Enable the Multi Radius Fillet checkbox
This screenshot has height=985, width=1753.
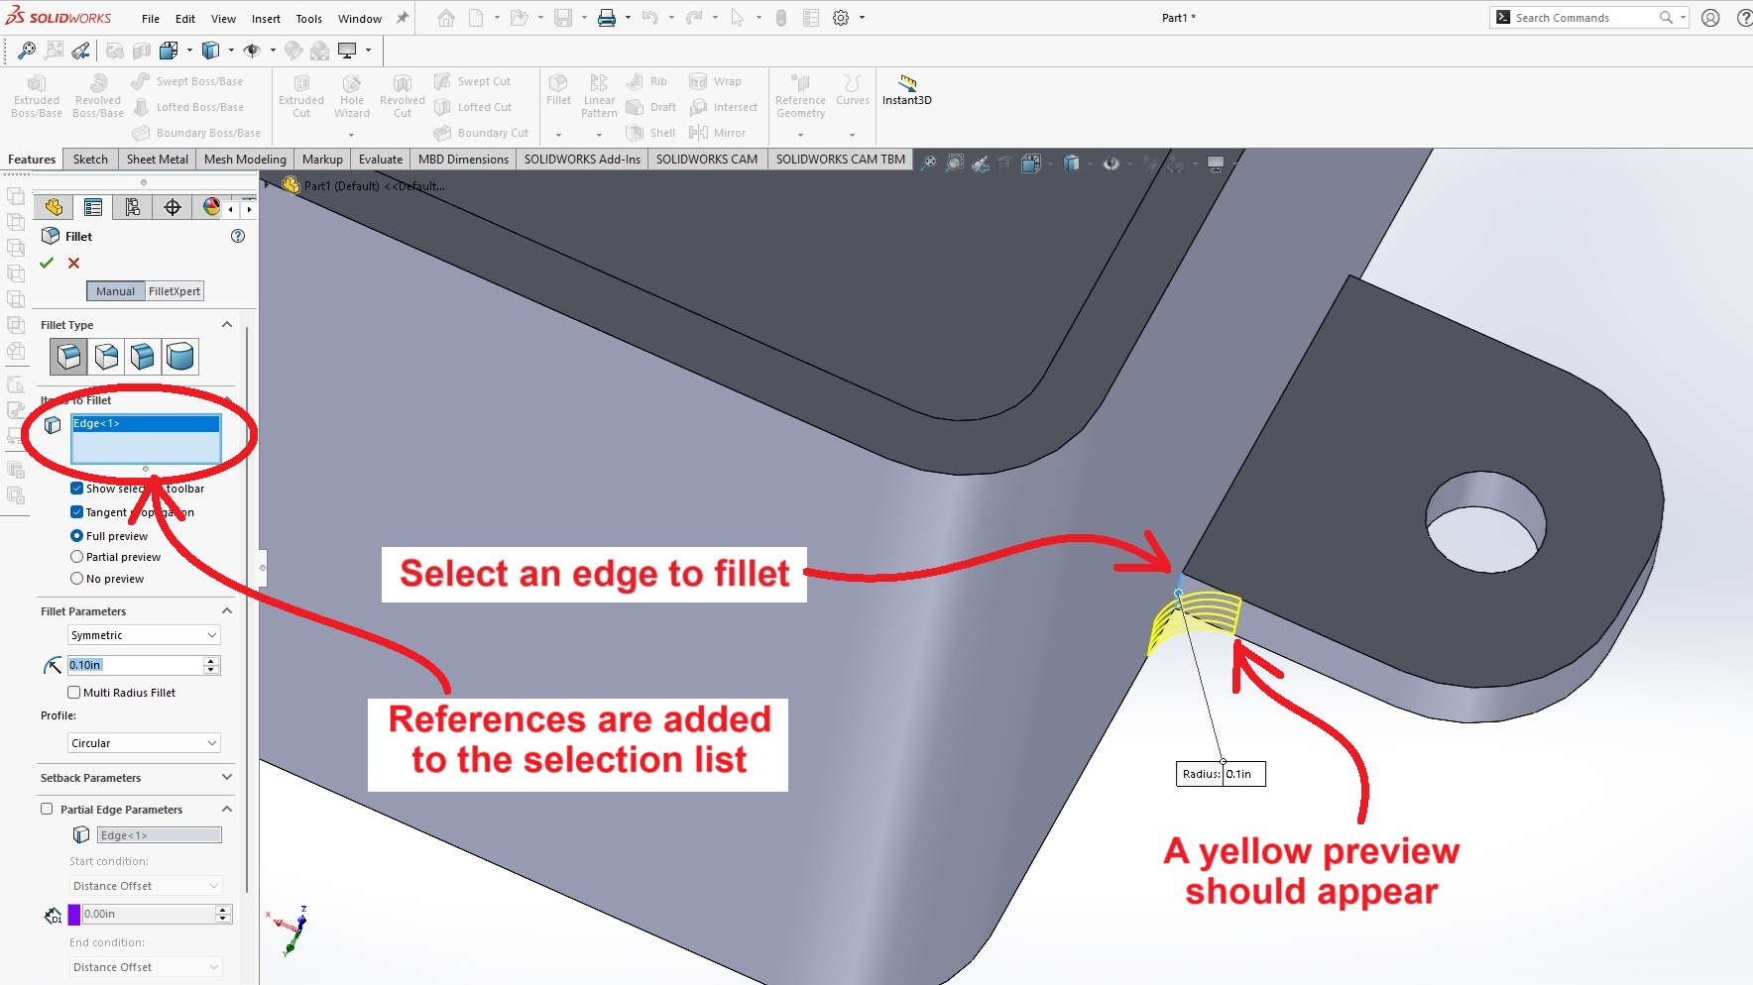tap(74, 693)
